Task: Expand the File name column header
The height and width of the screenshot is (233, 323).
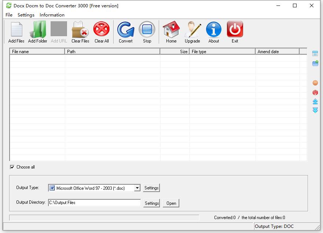Action: (37, 52)
